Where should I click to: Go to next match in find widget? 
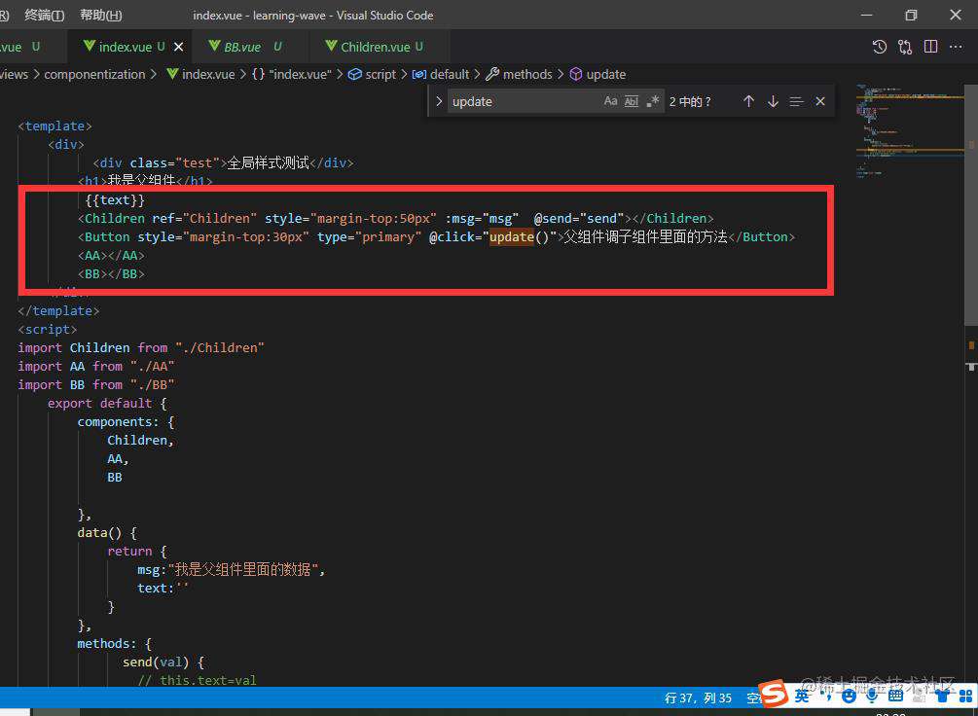click(773, 102)
